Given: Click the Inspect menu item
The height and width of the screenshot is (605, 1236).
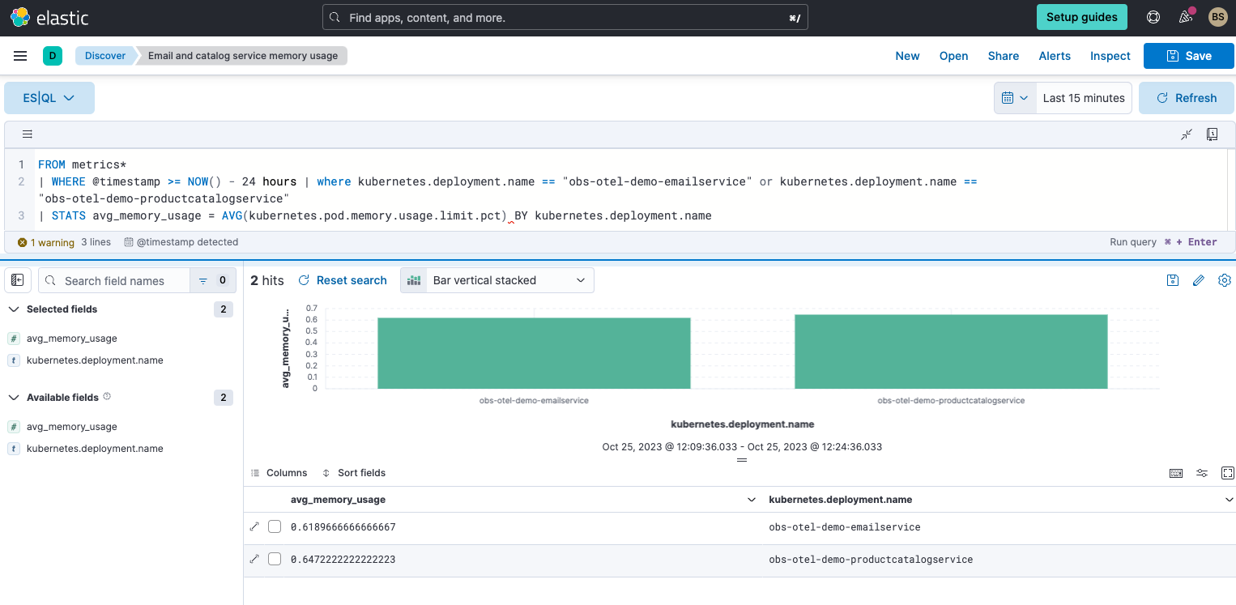Looking at the screenshot, I should [x=1110, y=56].
